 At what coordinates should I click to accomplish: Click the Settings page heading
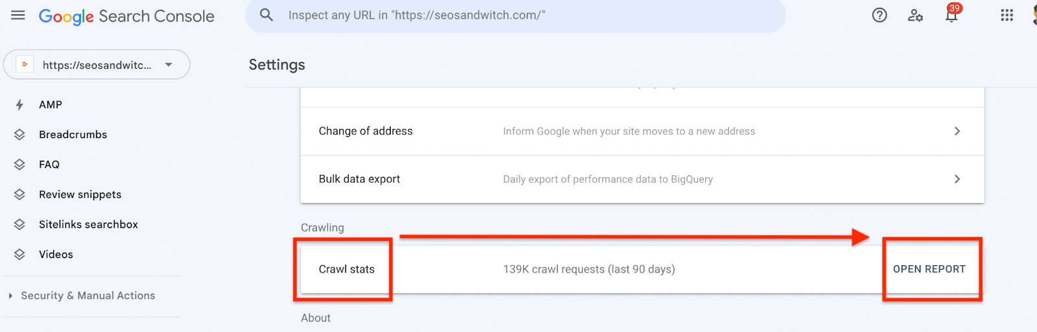277,65
